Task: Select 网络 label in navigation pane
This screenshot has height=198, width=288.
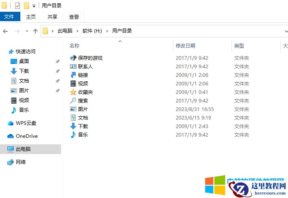Action: tap(21, 162)
